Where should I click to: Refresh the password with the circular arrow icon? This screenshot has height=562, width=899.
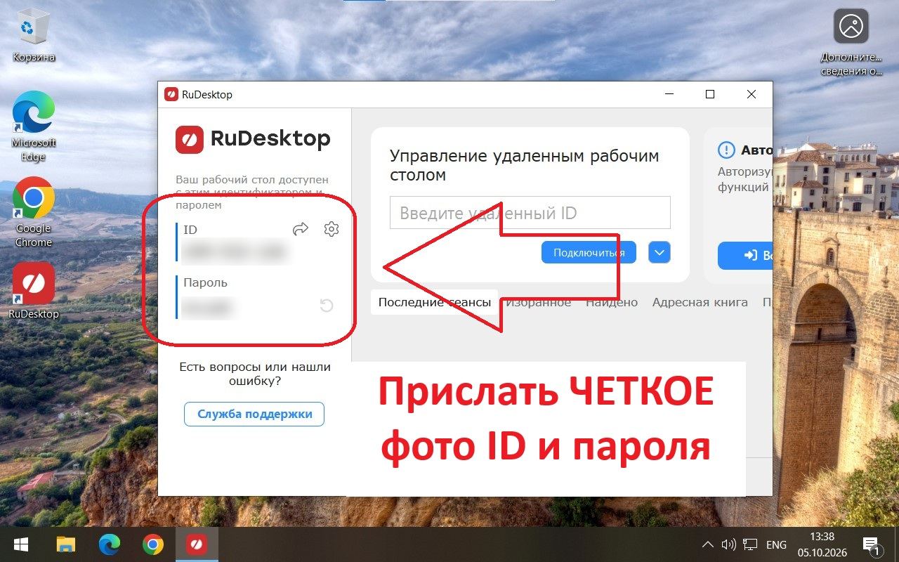click(x=327, y=306)
